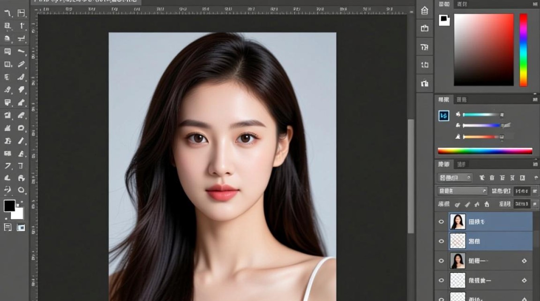Image resolution: width=540 pixels, height=301 pixels.
Task: Toggle visibility of the unhighlighted portrait layer
Action: click(x=441, y=261)
